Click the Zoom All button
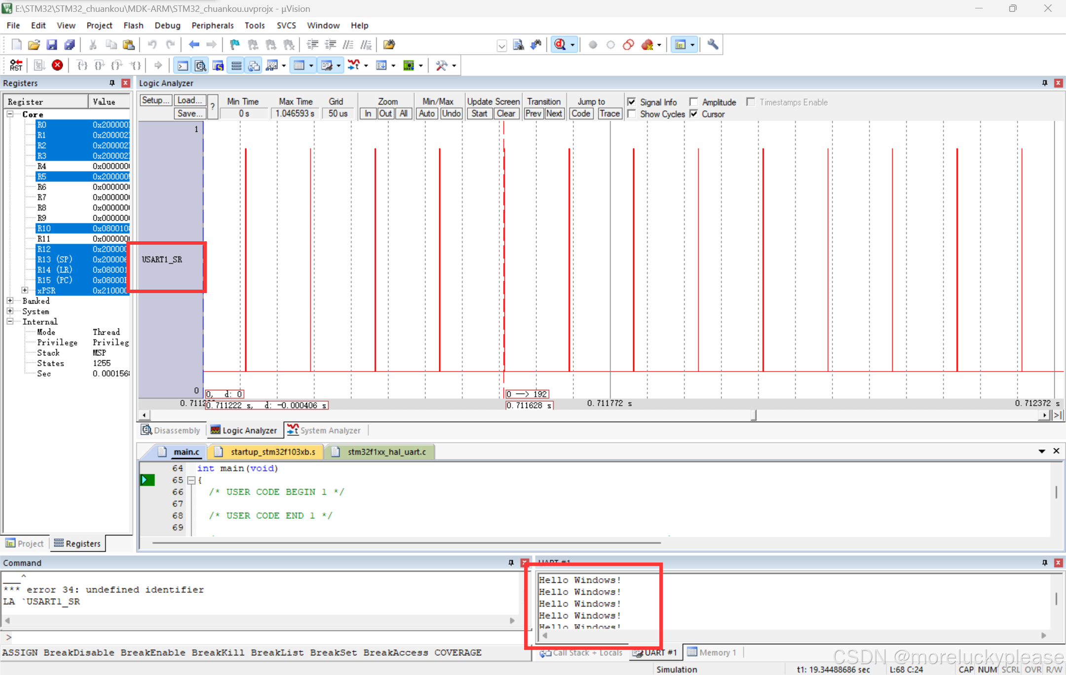This screenshot has height=675, width=1066. tap(404, 113)
